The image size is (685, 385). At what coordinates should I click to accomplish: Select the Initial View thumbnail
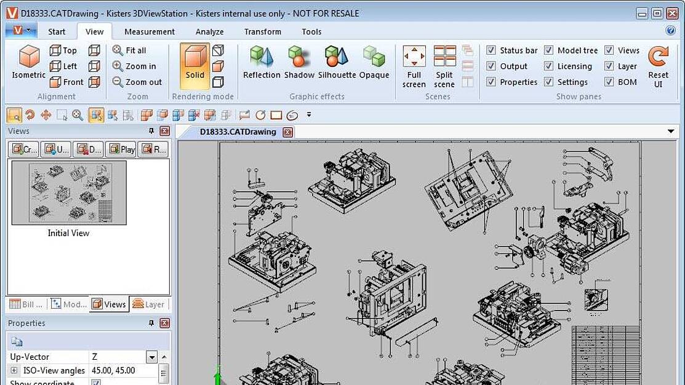pos(68,193)
